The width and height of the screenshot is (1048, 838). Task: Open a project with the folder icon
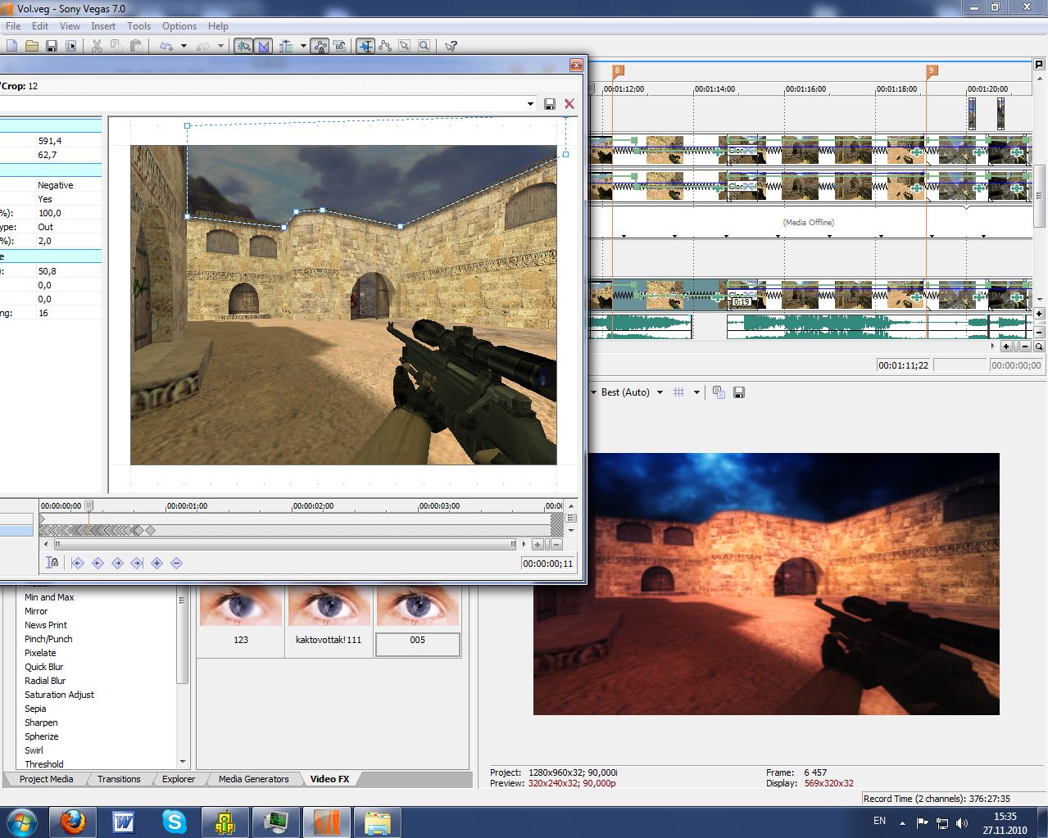pyautogui.click(x=31, y=47)
